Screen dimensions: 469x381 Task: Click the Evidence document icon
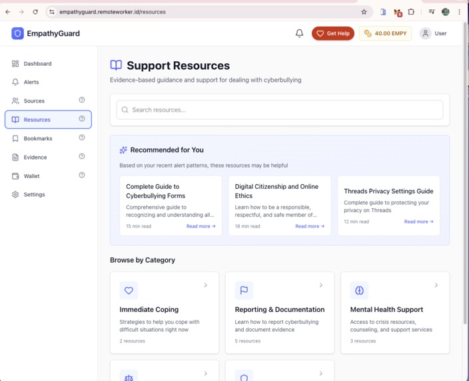click(x=15, y=158)
